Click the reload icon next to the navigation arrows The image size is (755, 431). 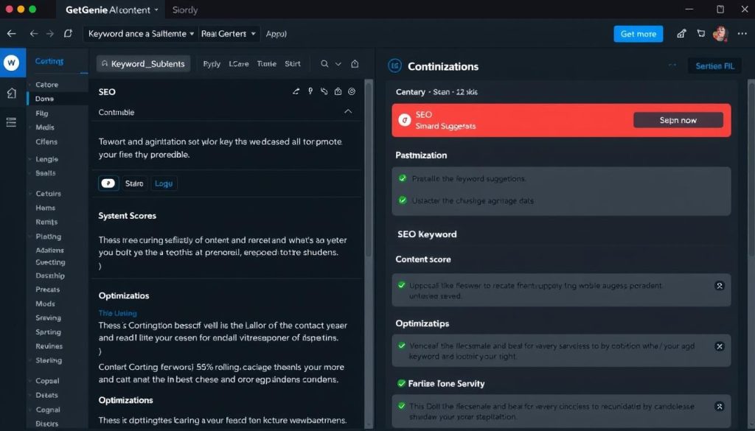[x=69, y=34]
